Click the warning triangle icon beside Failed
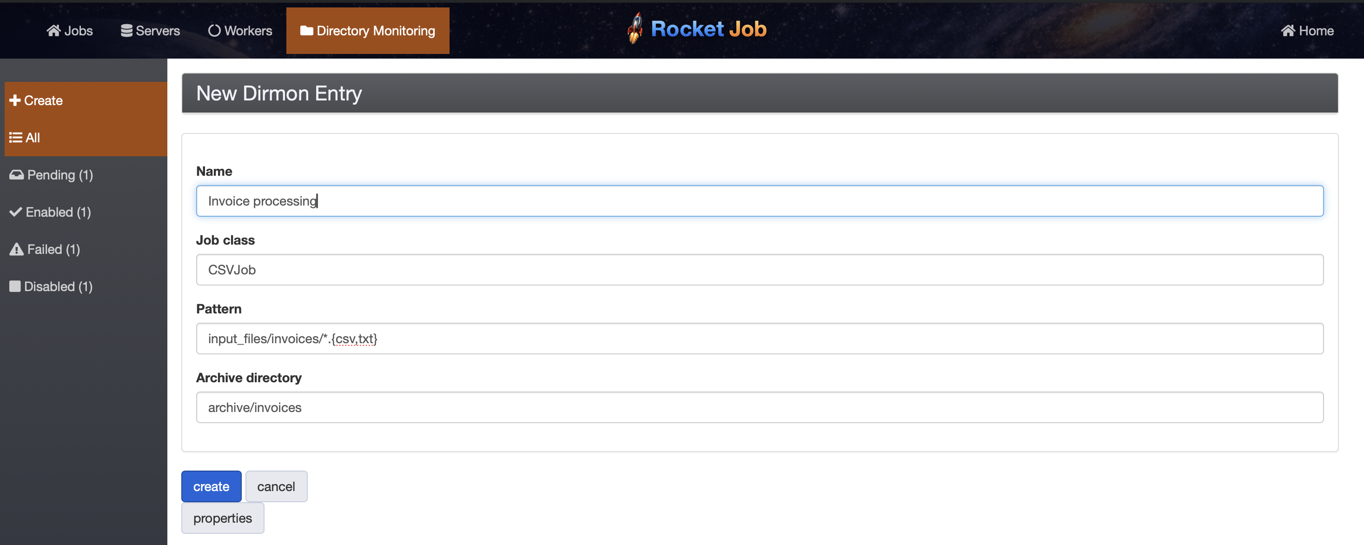The width and height of the screenshot is (1364, 545). click(x=16, y=249)
